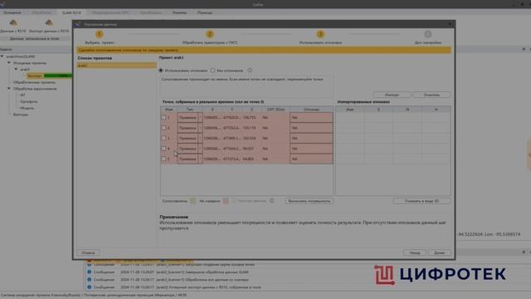Click wizard step 2 circle for trajectory processing
Viewport: 531px width, 299px height.
[210, 34]
